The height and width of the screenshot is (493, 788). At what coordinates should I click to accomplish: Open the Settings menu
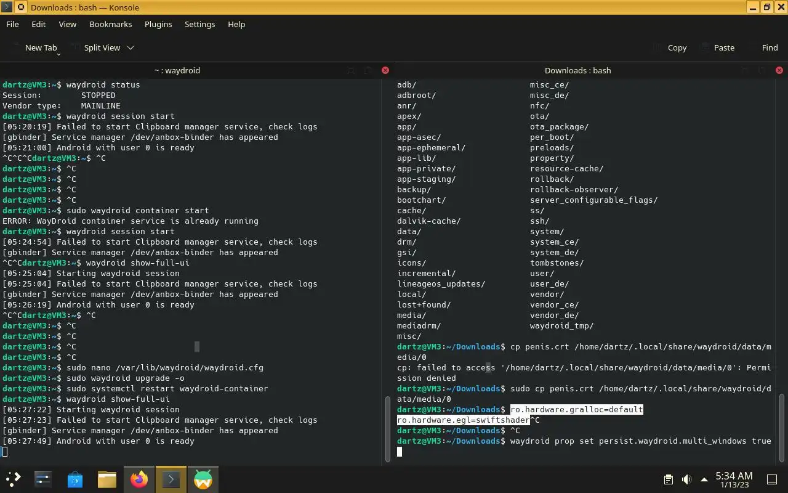coord(200,24)
